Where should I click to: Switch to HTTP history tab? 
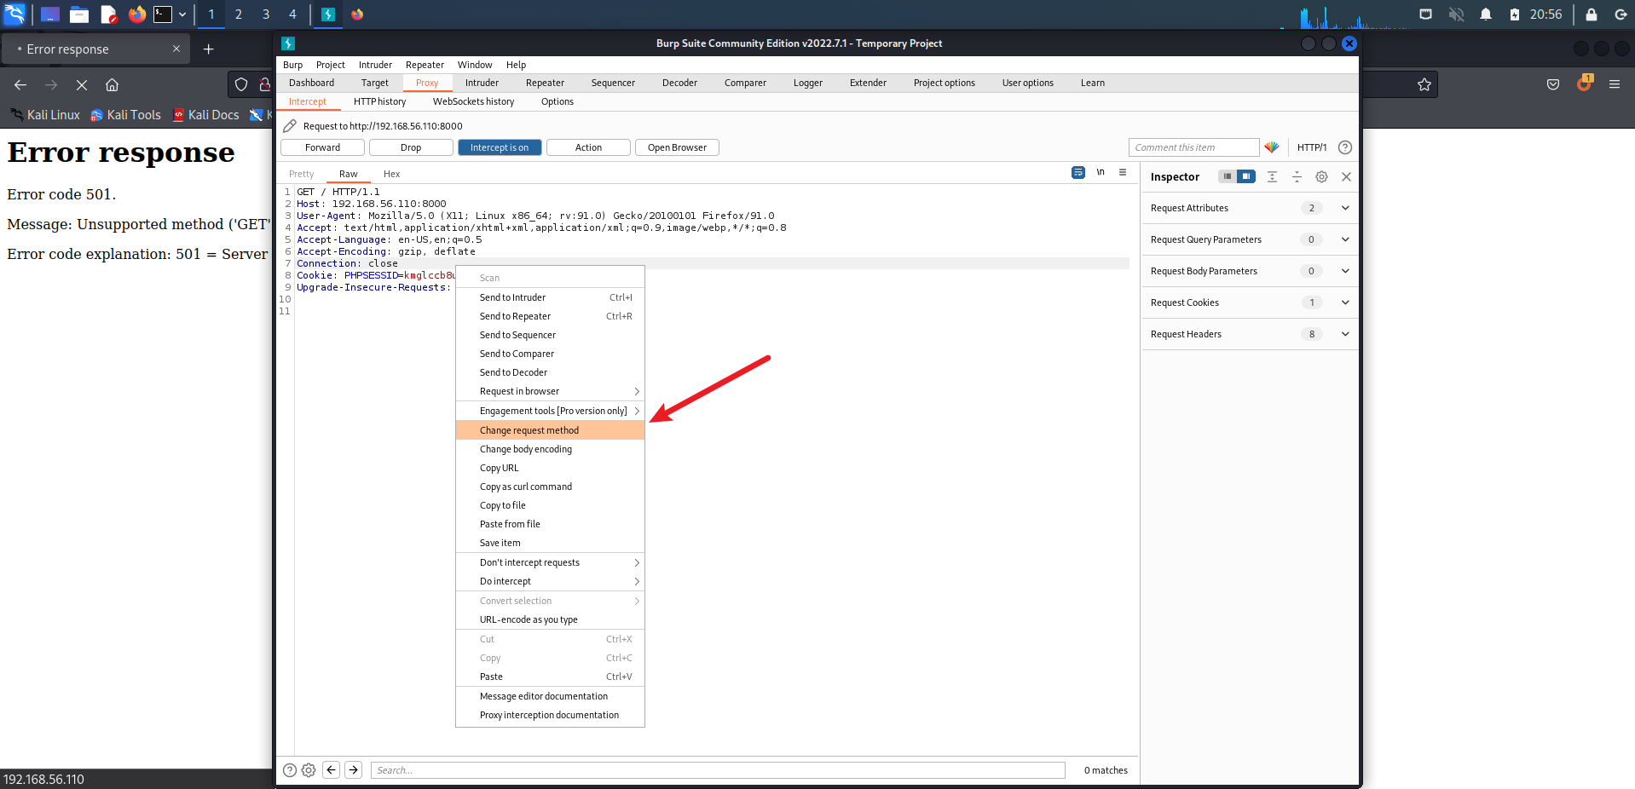(x=379, y=101)
